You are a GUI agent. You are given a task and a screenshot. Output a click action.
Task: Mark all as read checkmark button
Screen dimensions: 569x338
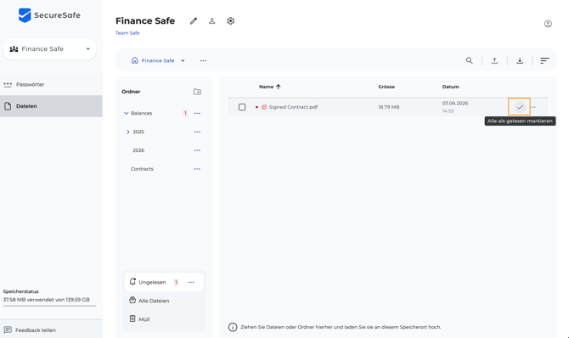(520, 107)
